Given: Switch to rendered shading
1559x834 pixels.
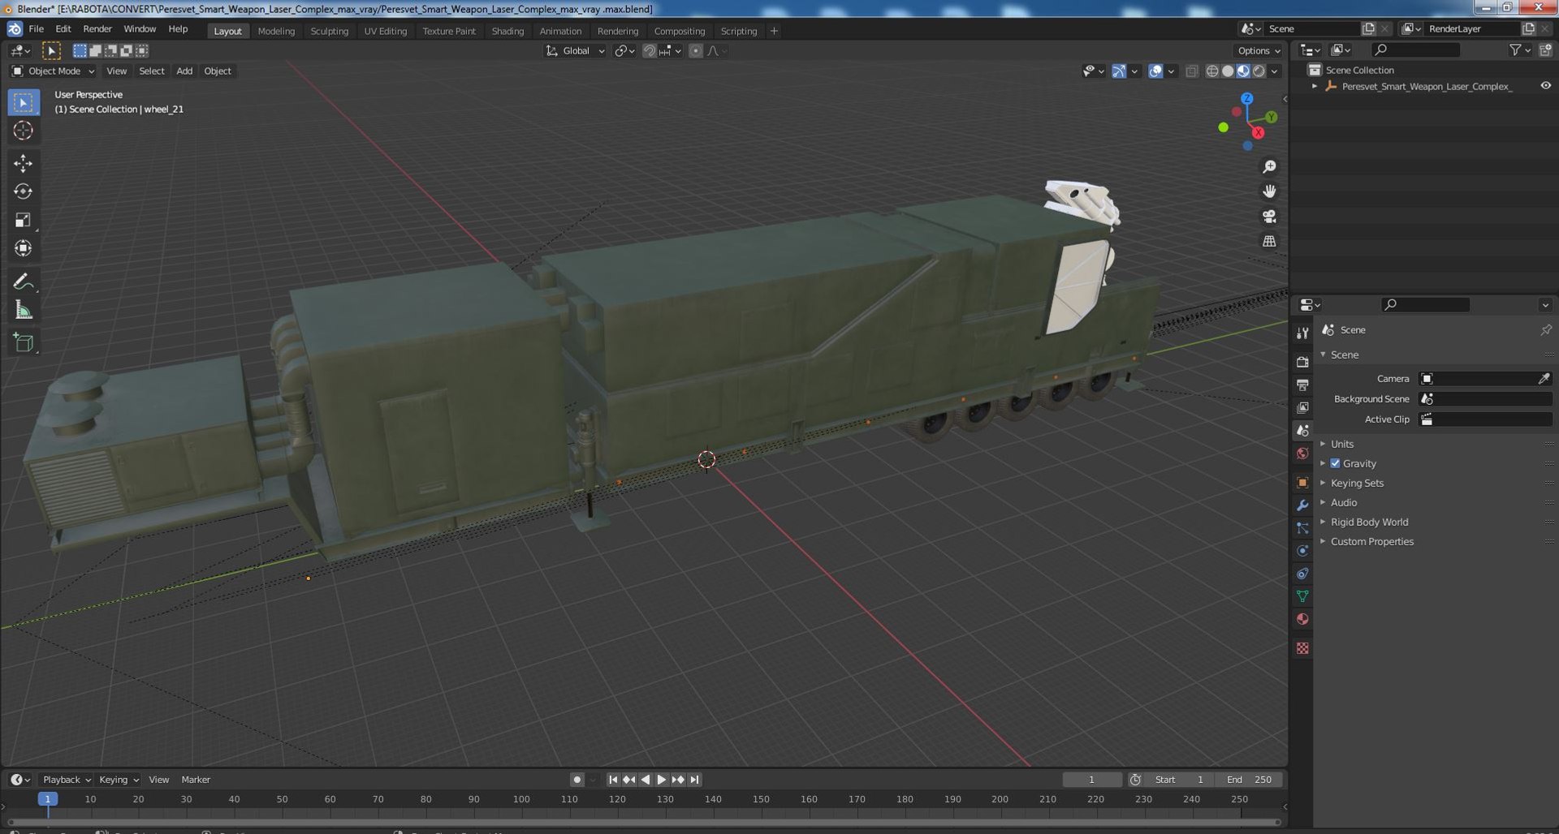Looking at the screenshot, I should tap(1259, 71).
